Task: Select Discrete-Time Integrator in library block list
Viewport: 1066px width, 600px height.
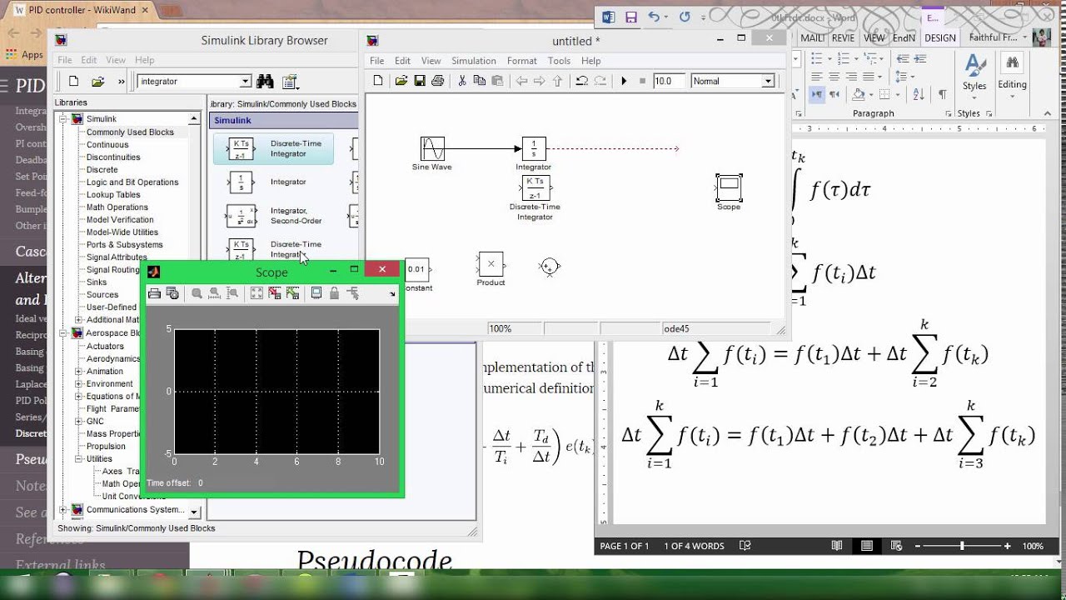Action: pos(275,148)
